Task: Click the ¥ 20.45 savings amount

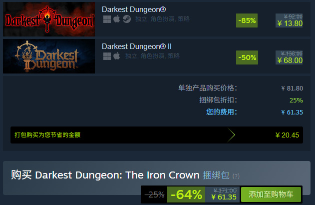Action: [287, 135]
